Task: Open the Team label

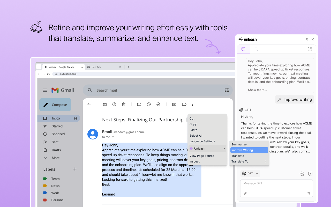Action: [x=55, y=179]
